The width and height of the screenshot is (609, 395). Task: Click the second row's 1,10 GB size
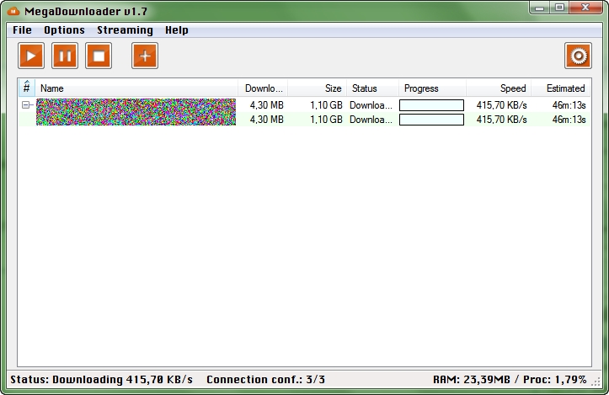point(326,120)
